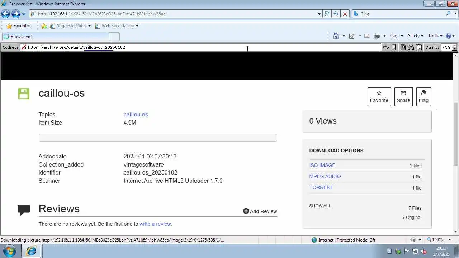This screenshot has width=459, height=258.
Task: Open the ISO IMAGE download option
Action: tap(322, 165)
